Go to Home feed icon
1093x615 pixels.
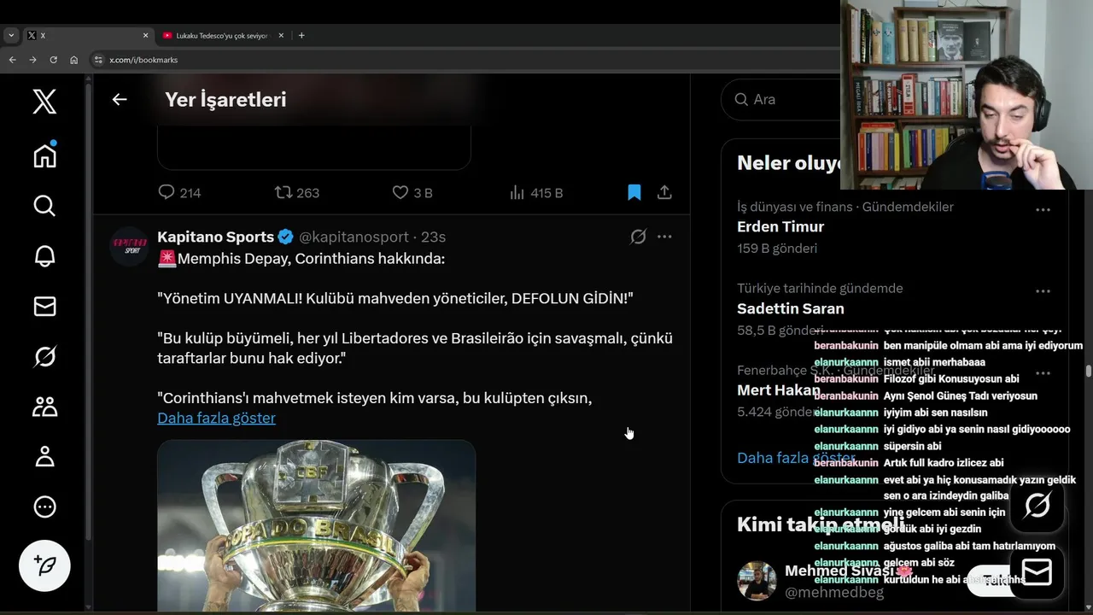44,155
